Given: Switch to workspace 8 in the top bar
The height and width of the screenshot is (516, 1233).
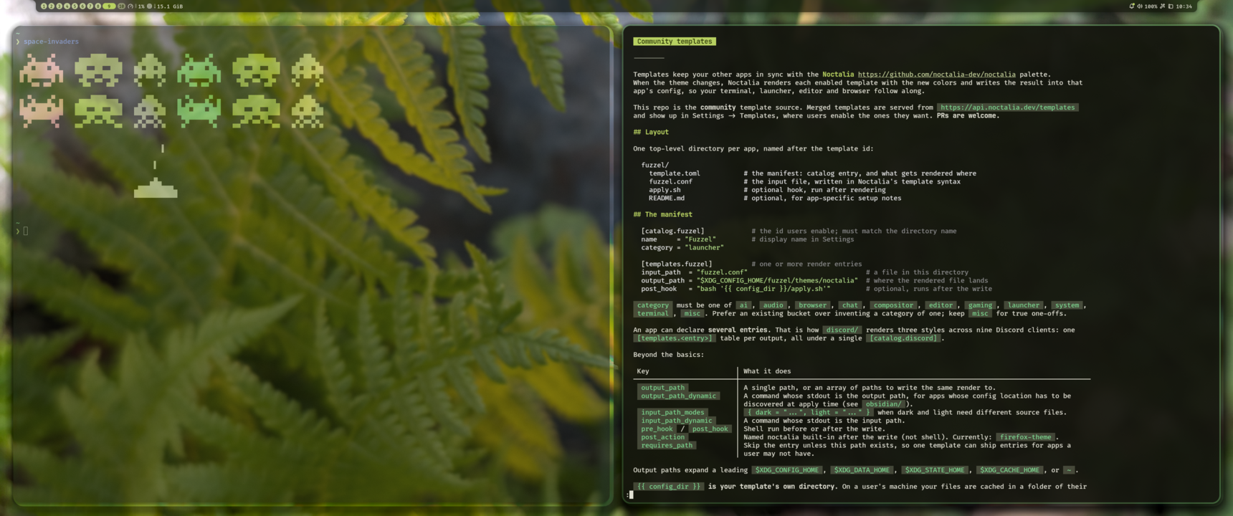Looking at the screenshot, I should point(97,6).
